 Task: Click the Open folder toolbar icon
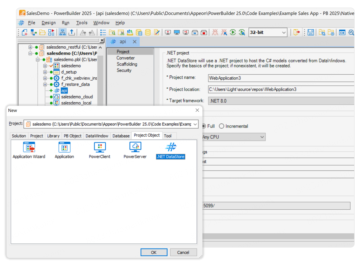pyautogui.click(x=42, y=32)
